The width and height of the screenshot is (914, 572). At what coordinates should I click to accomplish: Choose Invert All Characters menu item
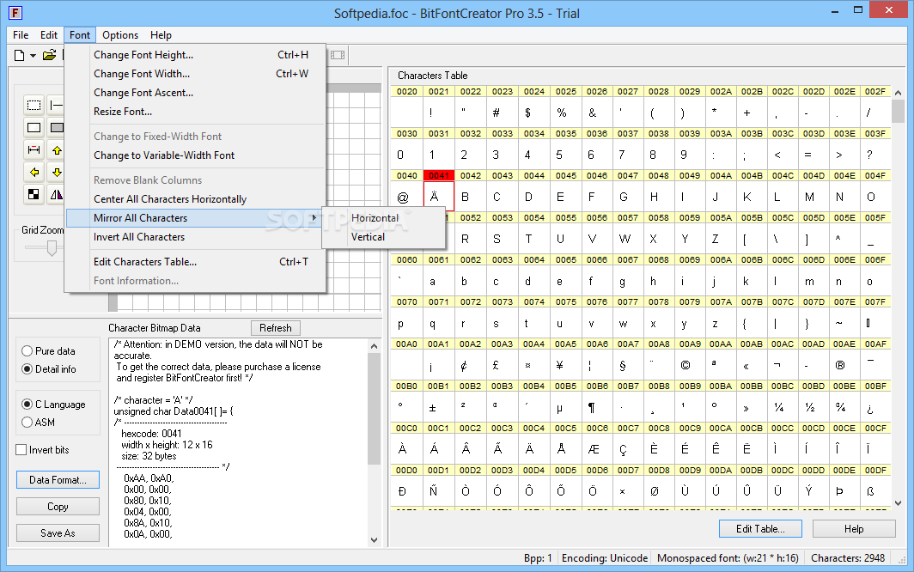tap(195, 237)
